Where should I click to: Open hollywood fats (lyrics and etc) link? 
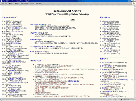106,35
